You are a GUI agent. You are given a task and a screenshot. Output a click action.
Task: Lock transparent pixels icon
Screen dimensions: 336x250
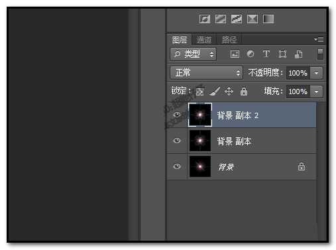199,92
